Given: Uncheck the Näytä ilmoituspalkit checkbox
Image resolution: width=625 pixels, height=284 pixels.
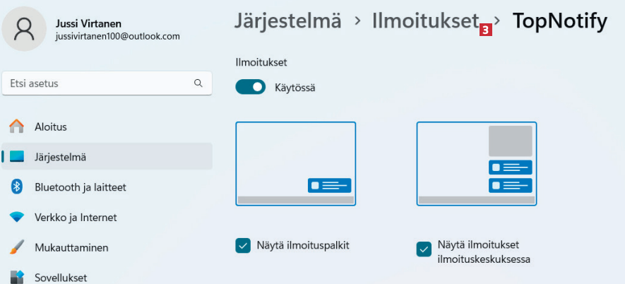Looking at the screenshot, I should coord(243,246).
